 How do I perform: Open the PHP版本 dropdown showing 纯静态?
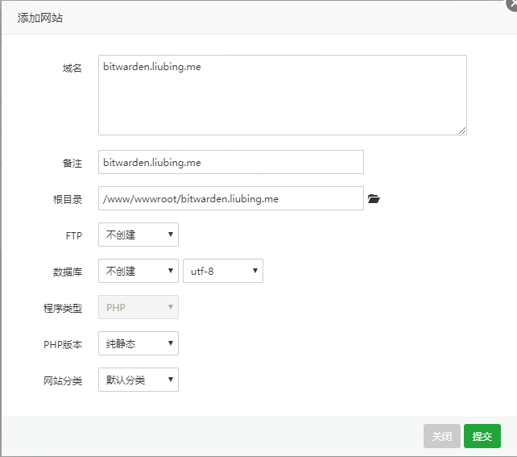(x=138, y=343)
